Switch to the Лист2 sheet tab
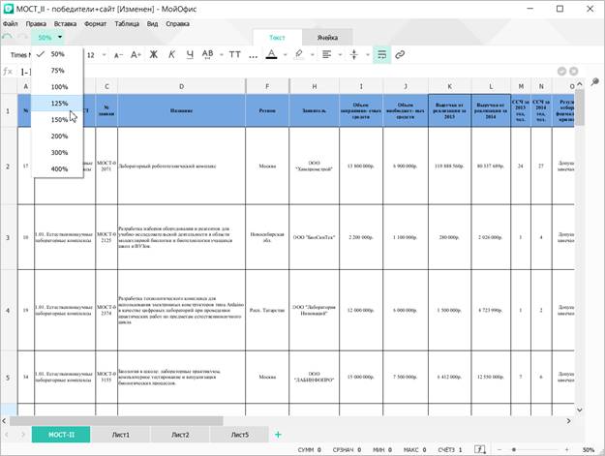Viewport: 605px width, 456px height. pos(181,435)
